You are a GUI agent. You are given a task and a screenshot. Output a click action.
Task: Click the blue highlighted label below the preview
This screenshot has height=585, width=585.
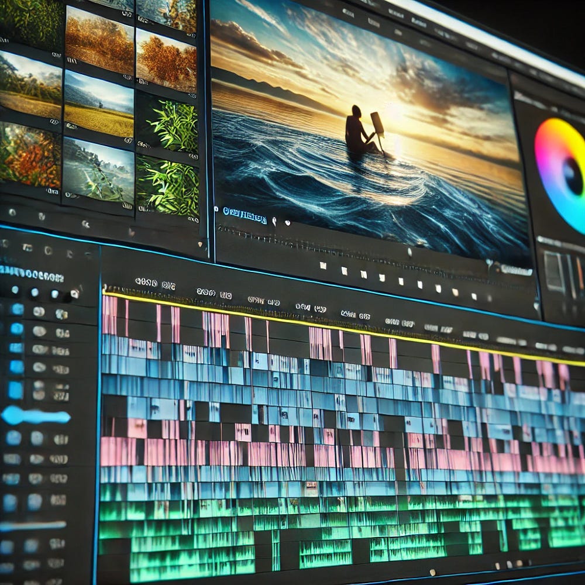245,216
